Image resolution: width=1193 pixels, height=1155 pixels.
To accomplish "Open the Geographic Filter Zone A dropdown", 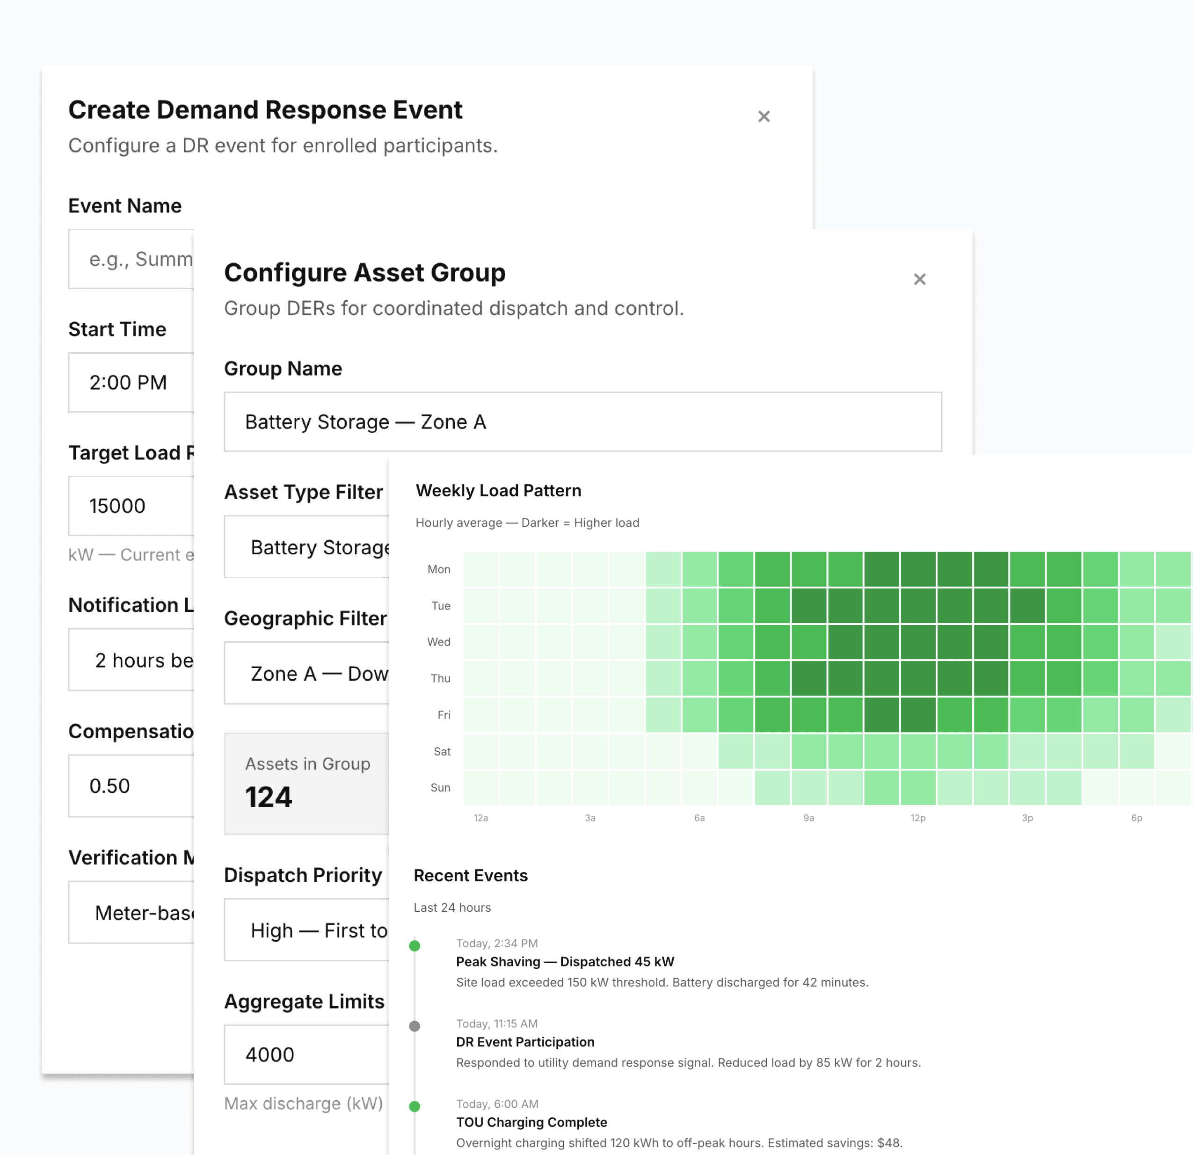I will [306, 674].
